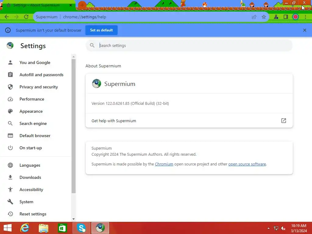
Task: Go back with the browser back arrow
Action: click(7, 17)
